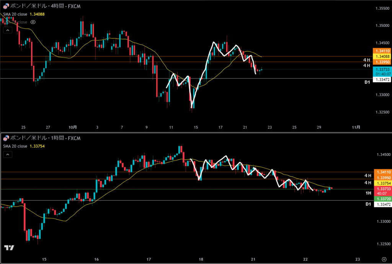
Task: Click the 10月 date on upper chart time axis
Action: point(73,127)
